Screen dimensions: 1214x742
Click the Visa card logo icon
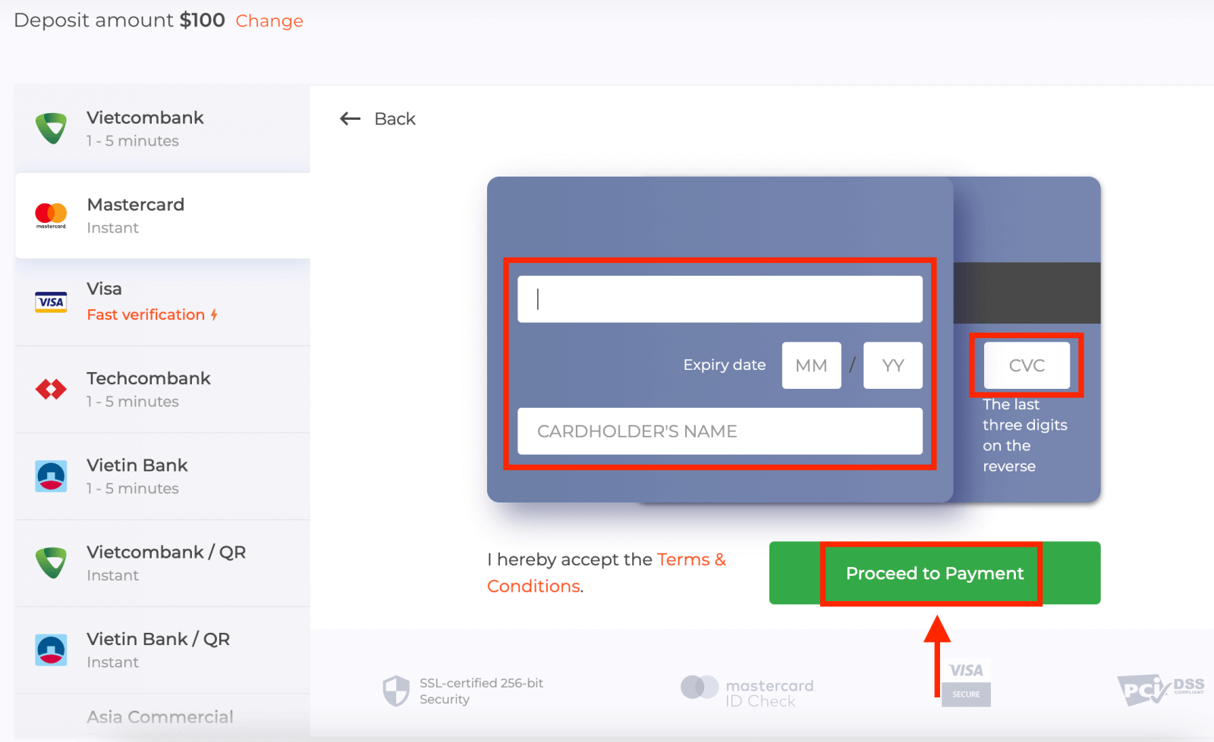[52, 302]
